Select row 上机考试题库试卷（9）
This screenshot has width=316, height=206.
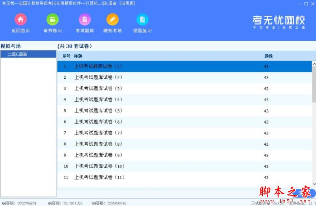(x=185, y=155)
